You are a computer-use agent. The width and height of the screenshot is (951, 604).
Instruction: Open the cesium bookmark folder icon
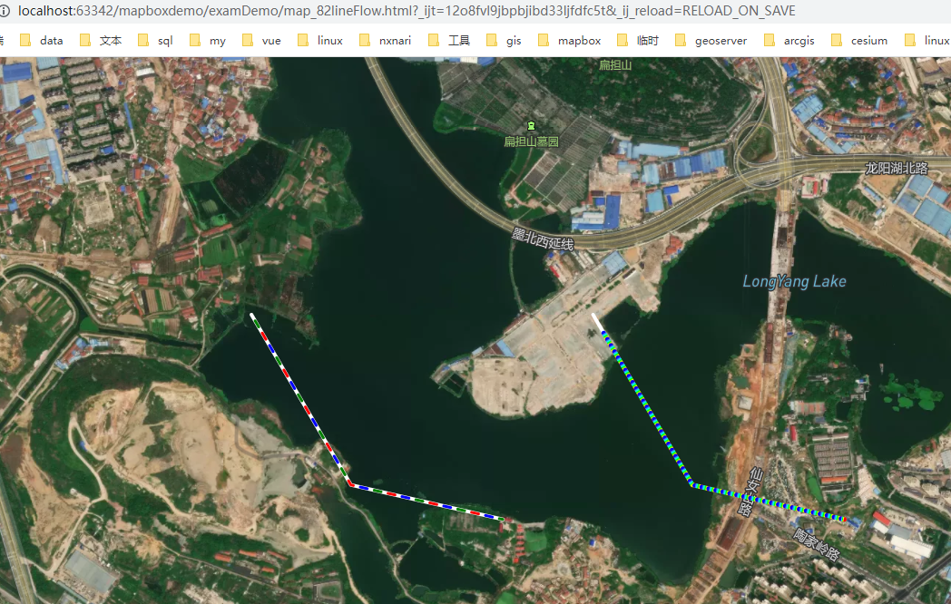[837, 40]
